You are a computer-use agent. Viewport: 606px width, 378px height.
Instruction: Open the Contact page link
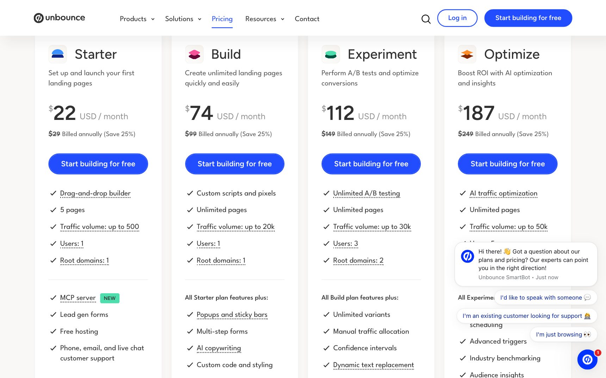point(307,19)
